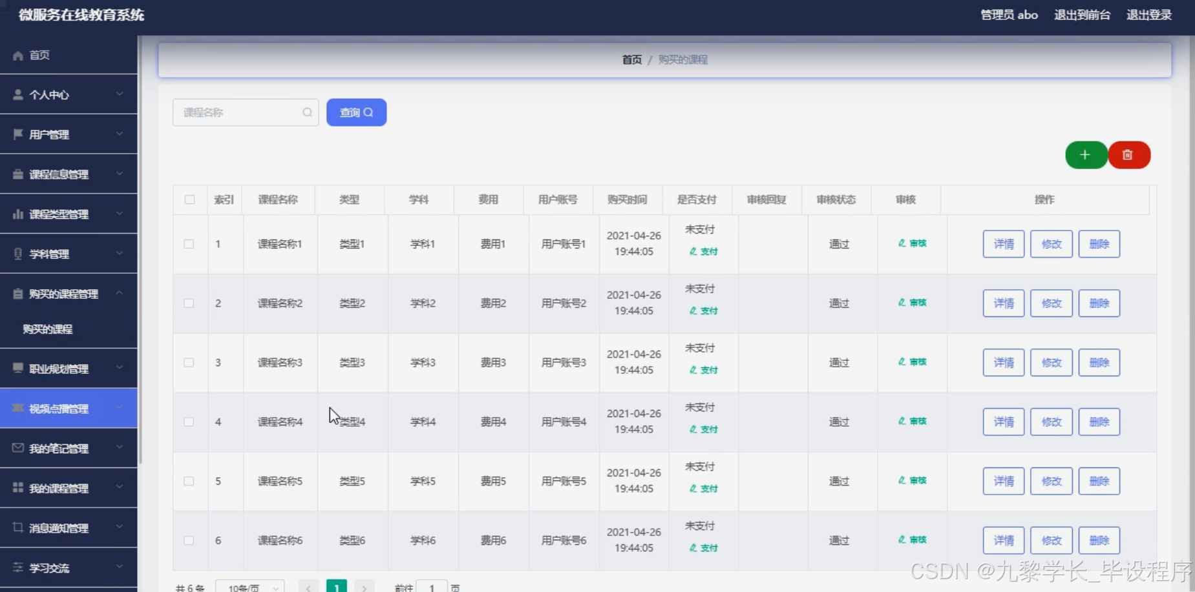Viewport: 1195px width, 592px height.
Task: Select 学习交流 in the sidebar
Action: pos(69,567)
